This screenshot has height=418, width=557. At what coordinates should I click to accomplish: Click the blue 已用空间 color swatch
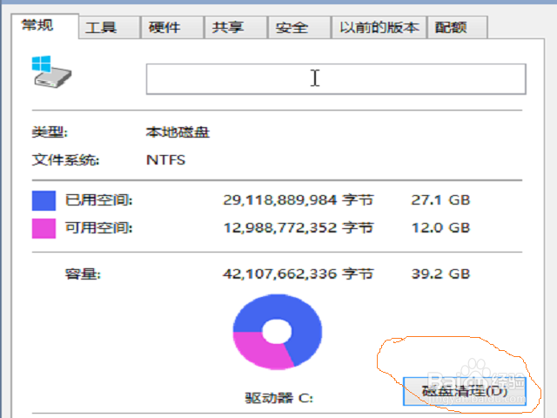point(44,200)
